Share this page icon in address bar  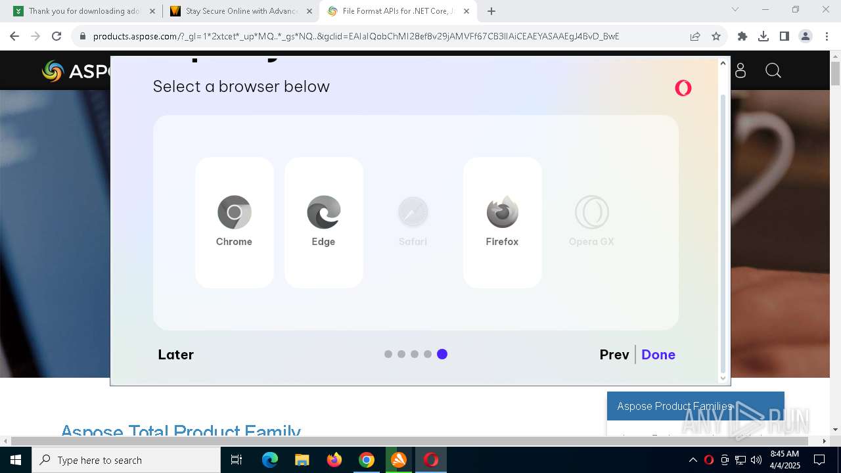pos(695,36)
